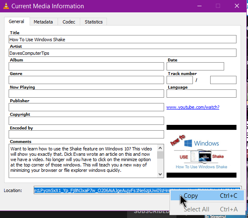Click the second Track number field after the slash
The width and height of the screenshot is (248, 218).
pyautogui.click(x=223, y=80)
